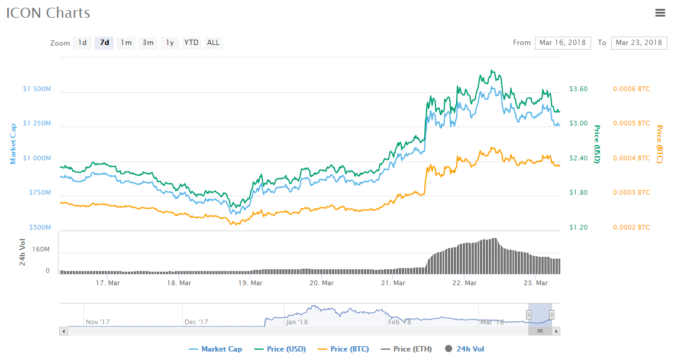Edit the From date field

click(562, 43)
